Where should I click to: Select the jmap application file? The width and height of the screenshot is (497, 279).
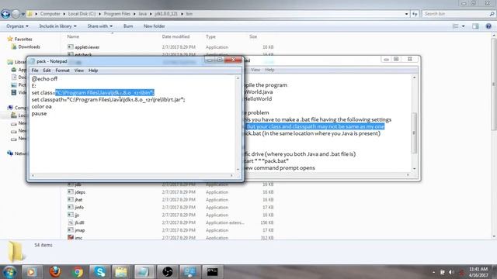coord(79,230)
